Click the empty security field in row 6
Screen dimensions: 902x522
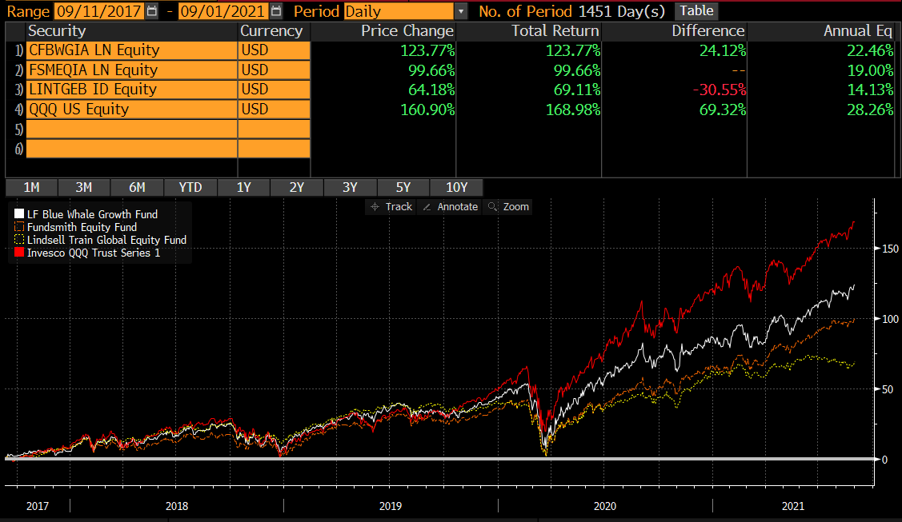click(x=132, y=149)
